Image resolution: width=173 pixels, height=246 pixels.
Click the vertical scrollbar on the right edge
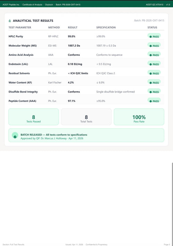point(172,204)
